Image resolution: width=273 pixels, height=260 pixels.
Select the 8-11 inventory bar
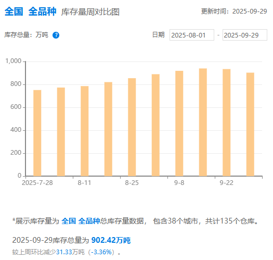85,131
